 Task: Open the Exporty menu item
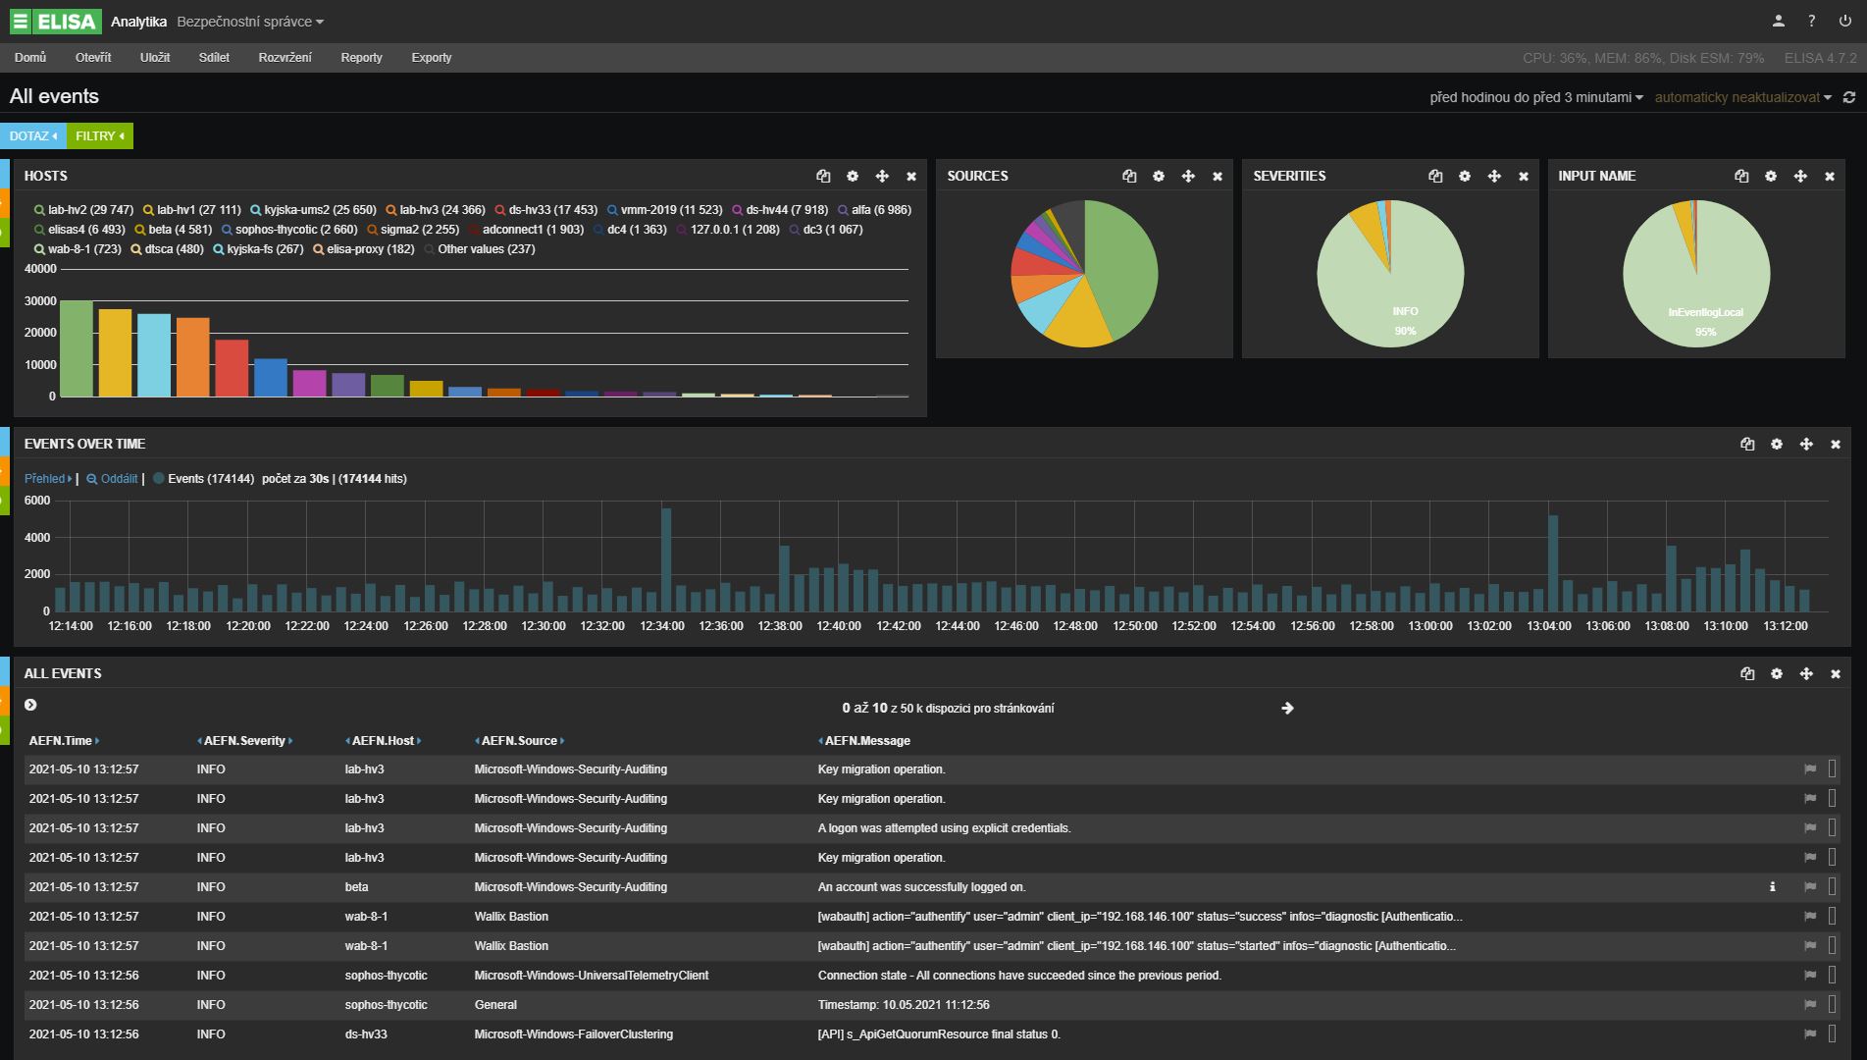coord(432,57)
